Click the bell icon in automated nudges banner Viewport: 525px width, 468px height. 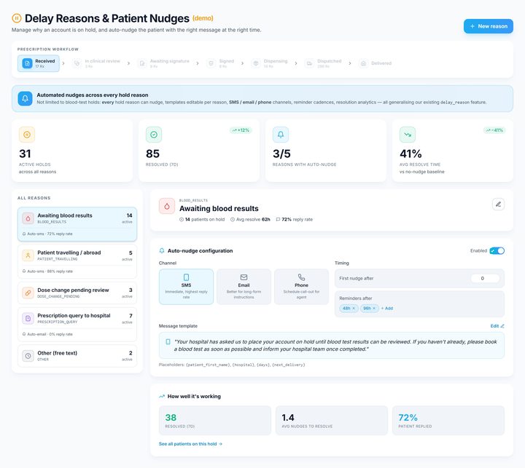(x=25, y=98)
